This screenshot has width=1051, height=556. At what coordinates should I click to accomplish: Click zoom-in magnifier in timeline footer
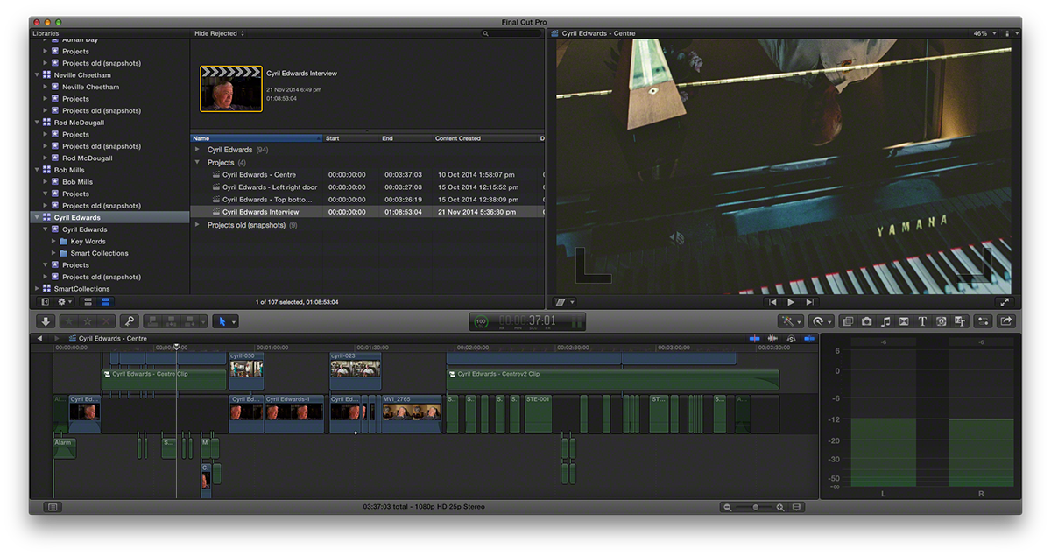(x=779, y=507)
